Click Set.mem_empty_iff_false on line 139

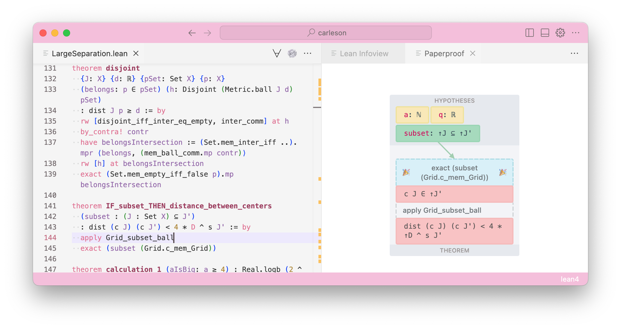159,174
